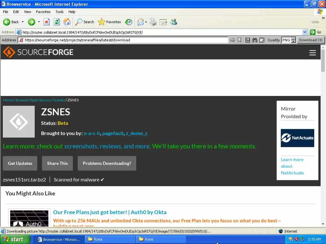Click the ZSNES project icon thumbnail
Image resolution: width=326 pixels, height=244 pixels.
[19, 122]
